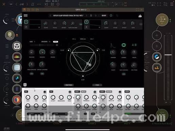Open the AUM main menu at top right

tap(172, 4)
